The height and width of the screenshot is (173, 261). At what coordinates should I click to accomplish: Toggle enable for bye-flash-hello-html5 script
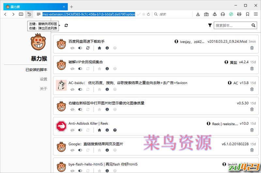pos(80,171)
